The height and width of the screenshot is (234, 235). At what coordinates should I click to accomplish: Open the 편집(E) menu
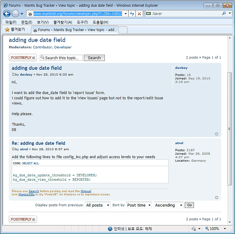pyautogui.click(x=27, y=22)
